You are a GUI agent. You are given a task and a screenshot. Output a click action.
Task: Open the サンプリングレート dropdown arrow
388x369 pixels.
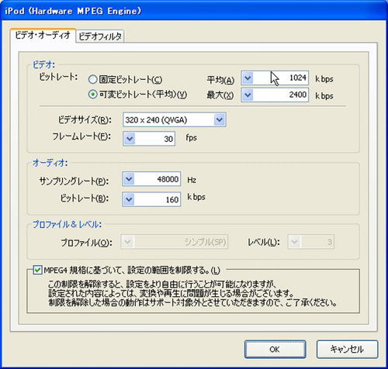tap(129, 179)
